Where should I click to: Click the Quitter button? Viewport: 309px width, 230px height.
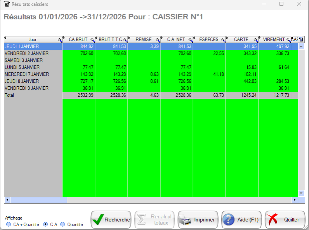[x=285, y=220]
